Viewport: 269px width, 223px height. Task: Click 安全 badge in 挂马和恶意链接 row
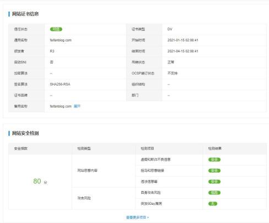pyautogui.click(x=214, y=171)
